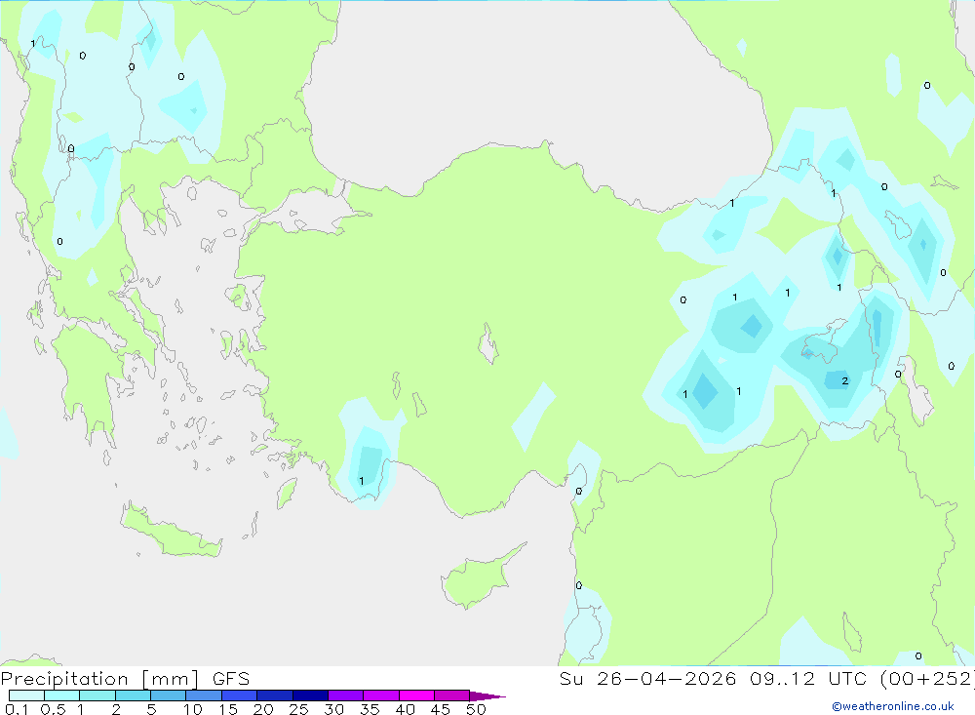Screen dimensions: 975x715
Task: Click the '45' legend scale label
Action: pos(441,709)
